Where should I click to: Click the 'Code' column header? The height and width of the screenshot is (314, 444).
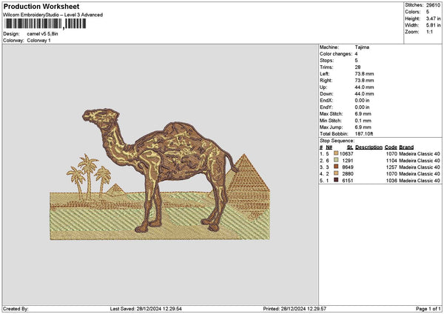[x=391, y=147]
